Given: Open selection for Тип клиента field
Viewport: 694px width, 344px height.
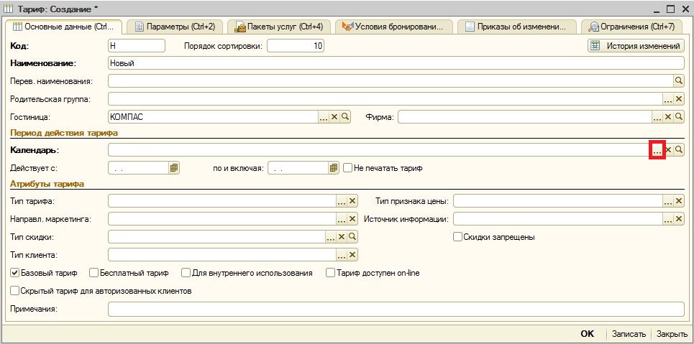Looking at the screenshot, I should 341,255.
